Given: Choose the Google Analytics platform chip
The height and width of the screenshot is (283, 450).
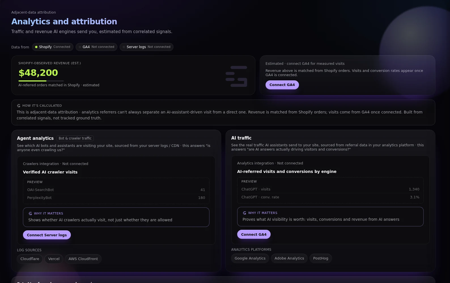Looking at the screenshot, I should click(250, 258).
